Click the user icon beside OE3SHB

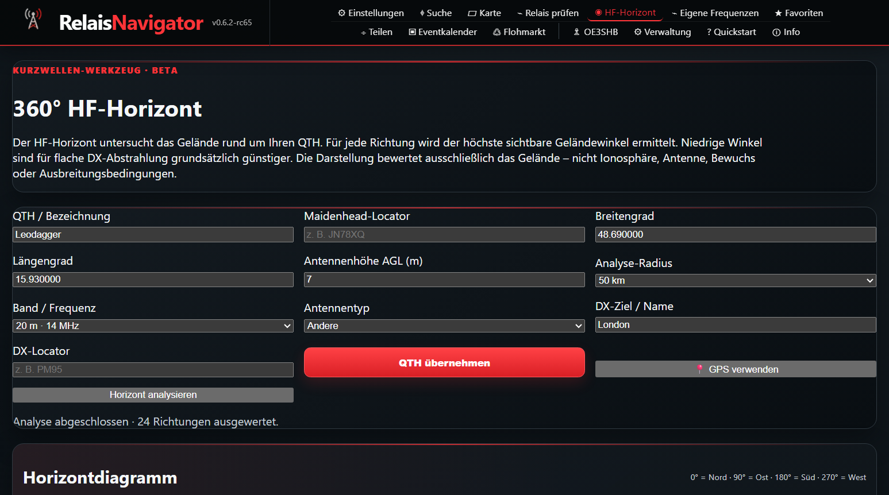576,32
